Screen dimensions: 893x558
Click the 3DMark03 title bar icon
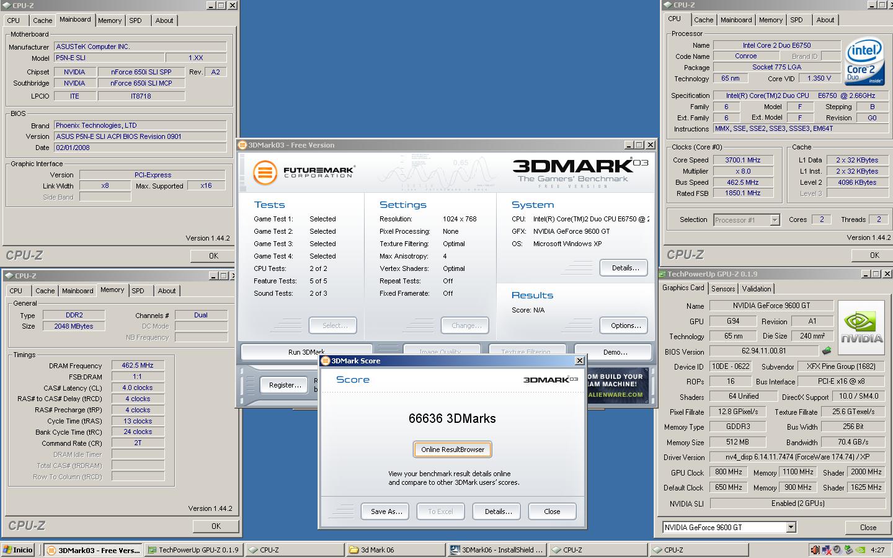click(x=242, y=145)
